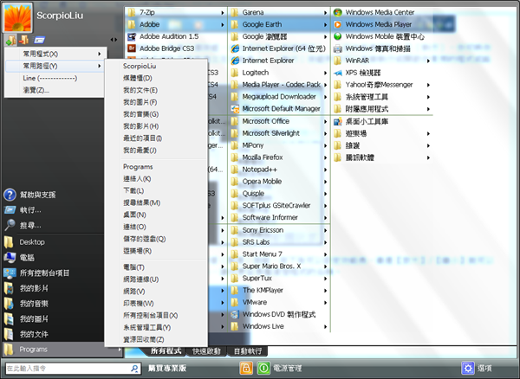
Task: Click the 執行... run item
Action: coord(23,210)
